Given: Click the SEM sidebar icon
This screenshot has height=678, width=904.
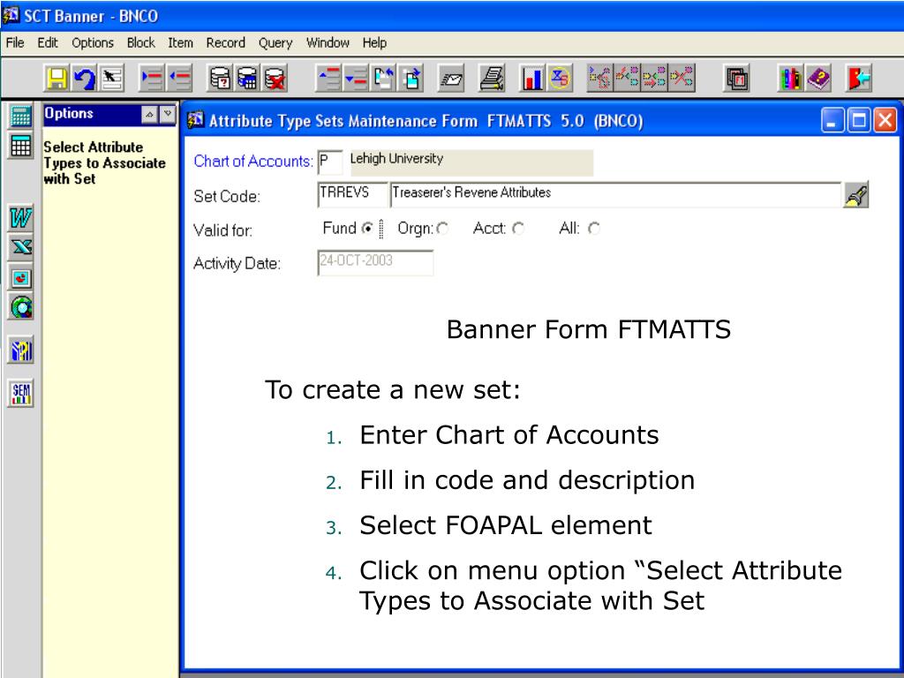Looking at the screenshot, I should tap(21, 393).
